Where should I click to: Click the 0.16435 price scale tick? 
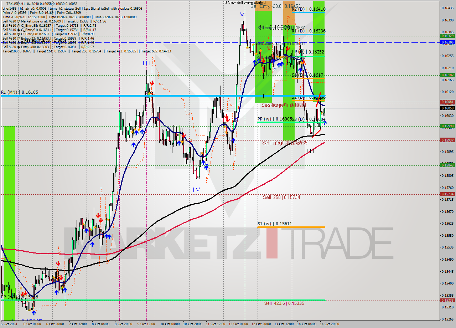(447, 8)
